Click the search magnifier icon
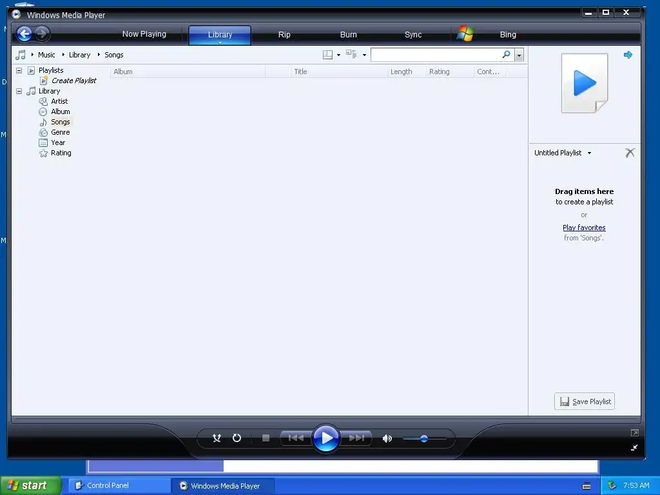The height and width of the screenshot is (495, 660). [x=507, y=54]
